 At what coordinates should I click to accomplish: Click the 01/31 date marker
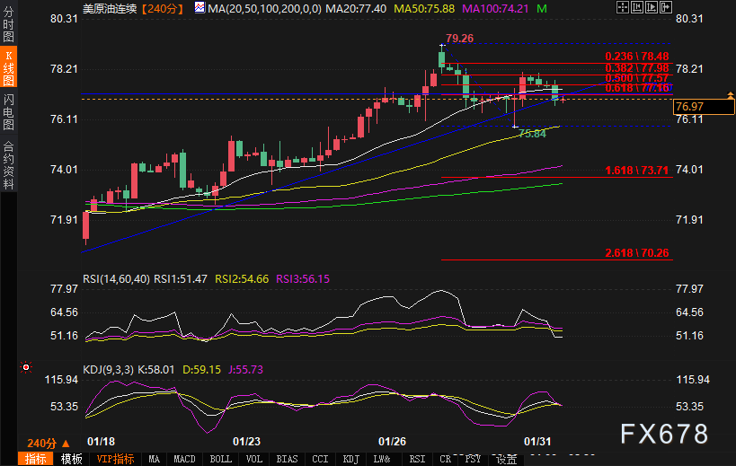point(537,441)
